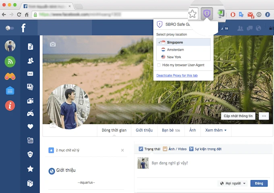Select New York proxy location

[x=174, y=57]
